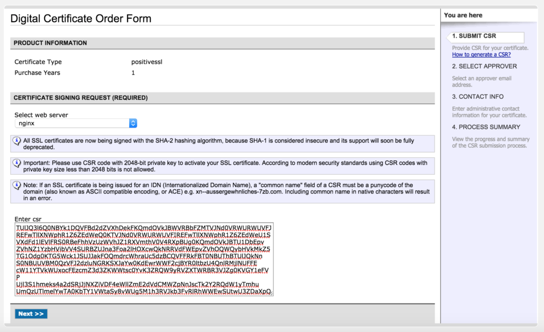
Task: Click the Purchase Years label
Action: click(x=37, y=73)
